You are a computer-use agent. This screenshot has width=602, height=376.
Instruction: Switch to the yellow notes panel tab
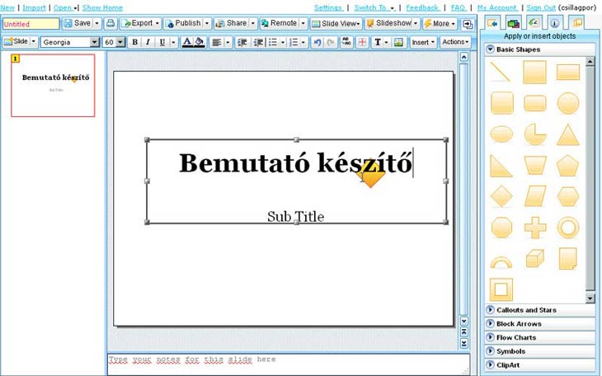click(x=576, y=23)
